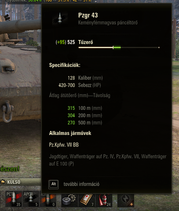Click the további információ label
The image size is (179, 211).
(x=81, y=184)
